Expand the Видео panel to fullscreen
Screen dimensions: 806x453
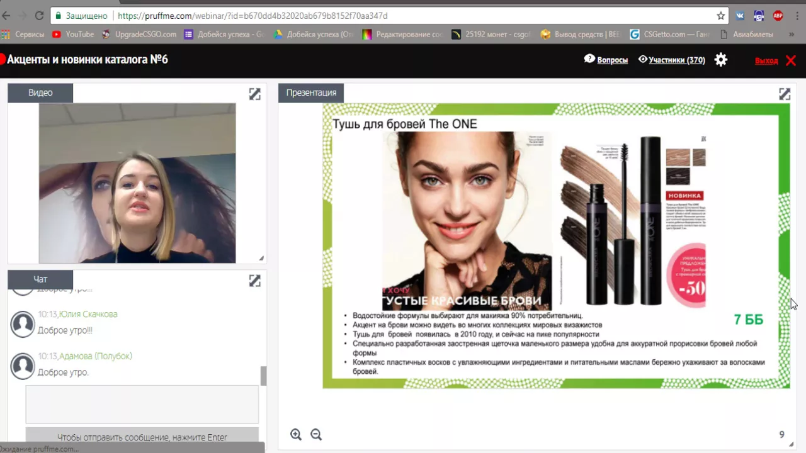point(254,94)
